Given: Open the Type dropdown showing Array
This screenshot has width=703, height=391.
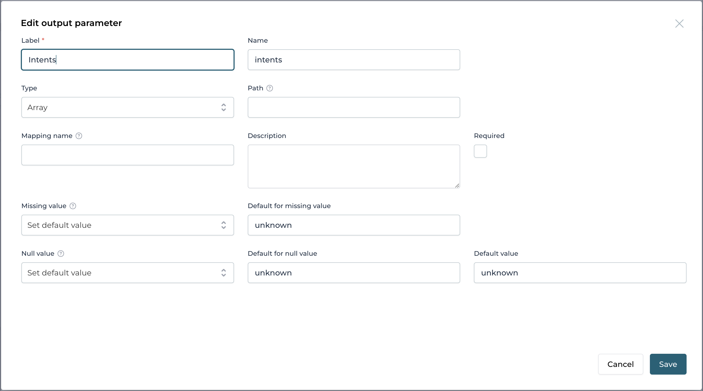Looking at the screenshot, I should pos(120,107).
